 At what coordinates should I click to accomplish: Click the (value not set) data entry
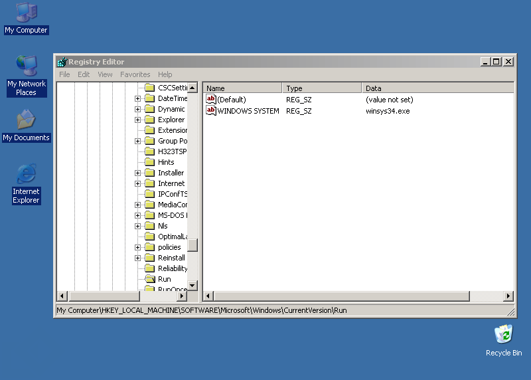click(390, 100)
